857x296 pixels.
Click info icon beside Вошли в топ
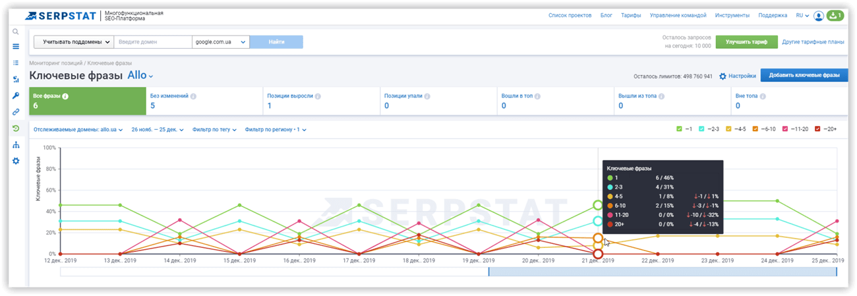(x=539, y=96)
